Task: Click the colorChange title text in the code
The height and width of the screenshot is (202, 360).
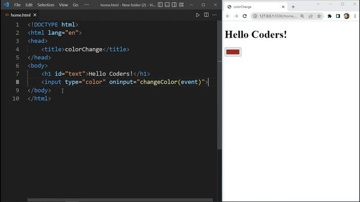Action: pos(84,49)
